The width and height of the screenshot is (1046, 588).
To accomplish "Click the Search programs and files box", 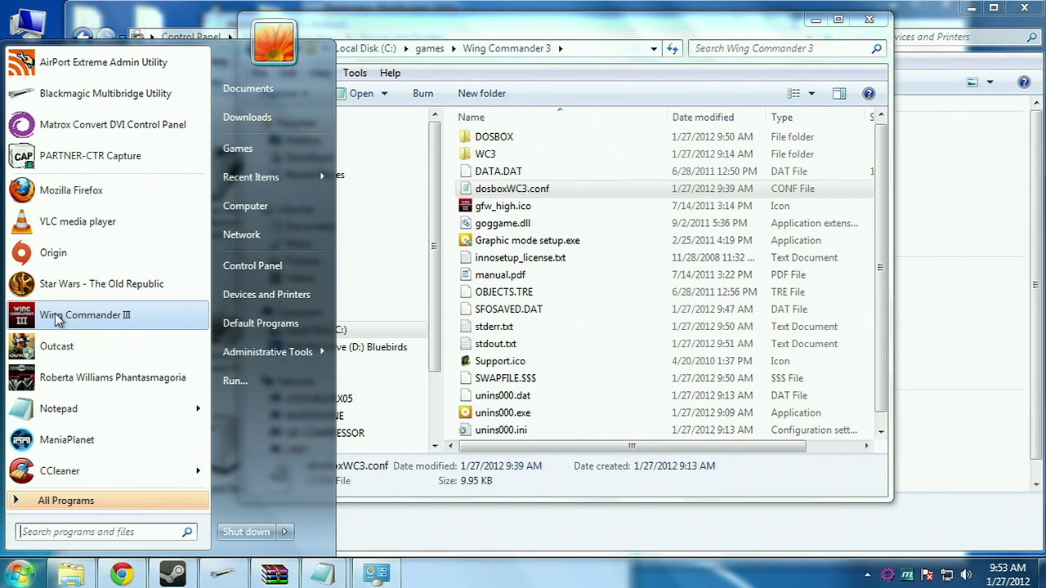I will 106,532.
